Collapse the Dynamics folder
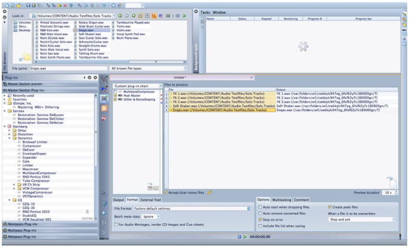Viewport: 409px width, 248px height. (10, 138)
